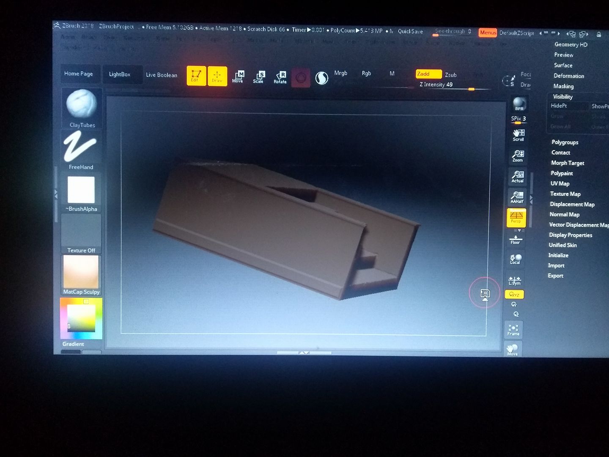
Task: Enable Mrgb paint mode
Action: (340, 73)
